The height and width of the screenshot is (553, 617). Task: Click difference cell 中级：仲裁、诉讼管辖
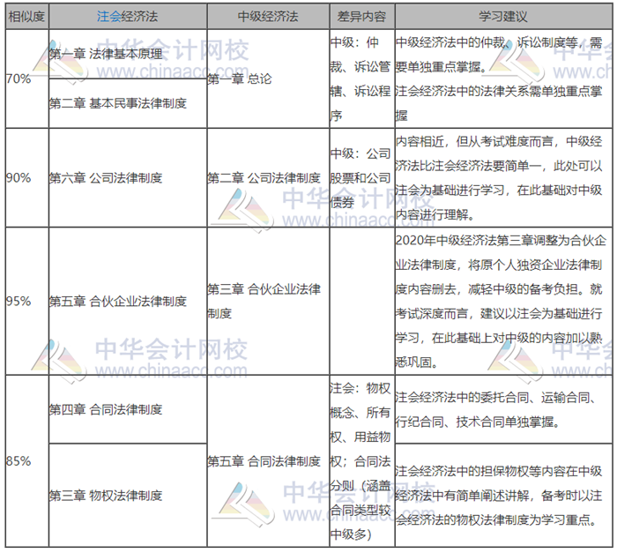[361, 78]
